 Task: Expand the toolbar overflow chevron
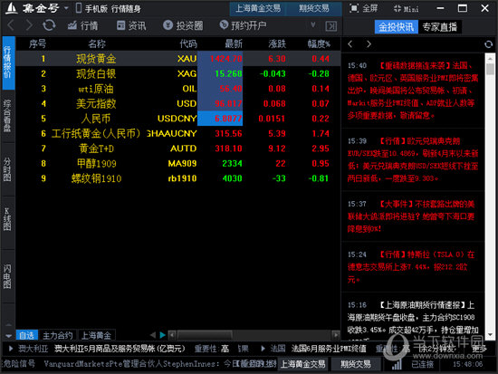click(x=313, y=24)
